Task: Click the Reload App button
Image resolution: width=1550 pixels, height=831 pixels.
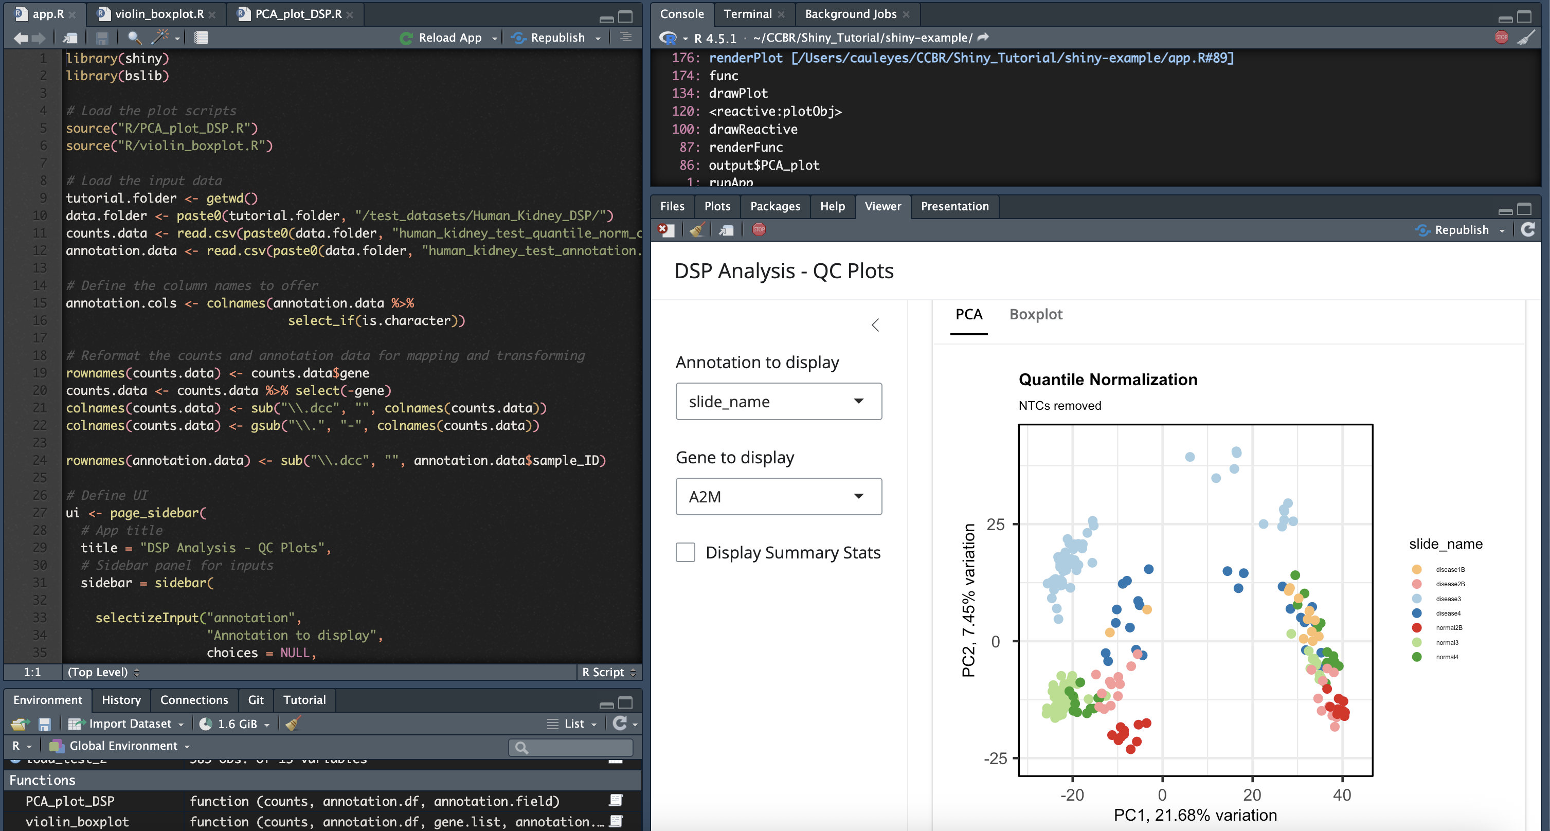Action: [x=442, y=38]
